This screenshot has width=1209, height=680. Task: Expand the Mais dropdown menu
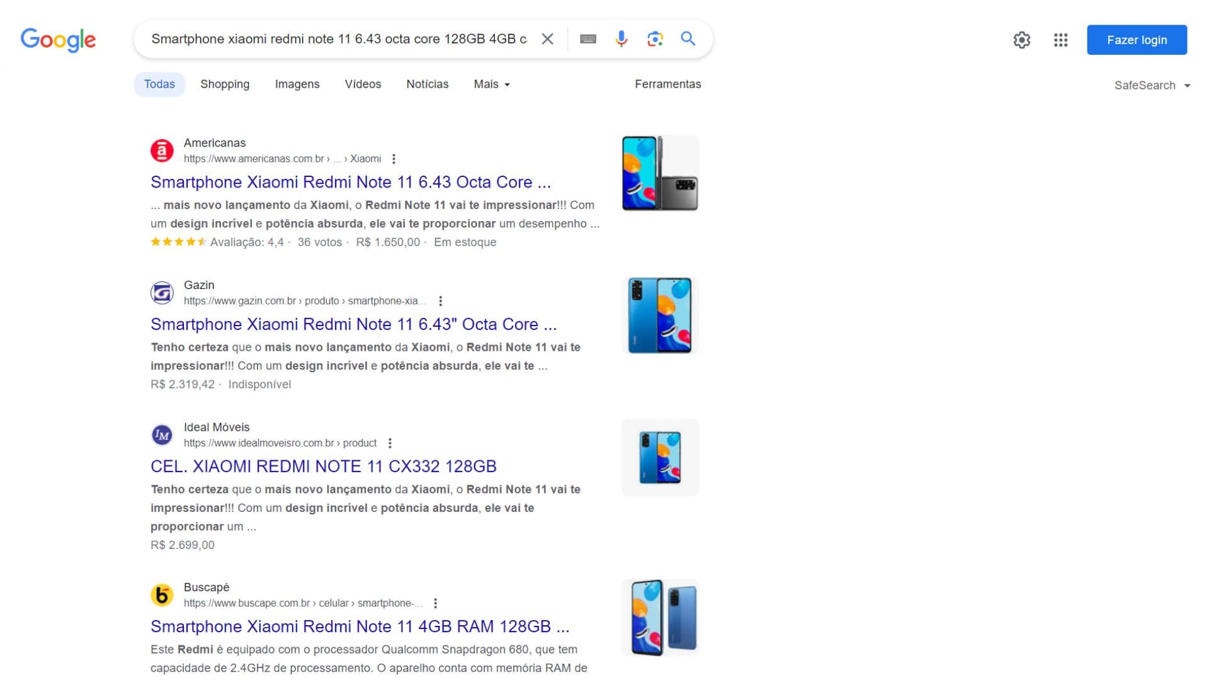[x=492, y=84]
